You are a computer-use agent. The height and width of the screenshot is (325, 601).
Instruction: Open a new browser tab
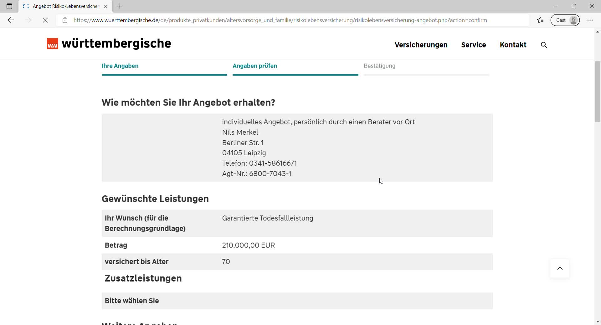coord(119,6)
